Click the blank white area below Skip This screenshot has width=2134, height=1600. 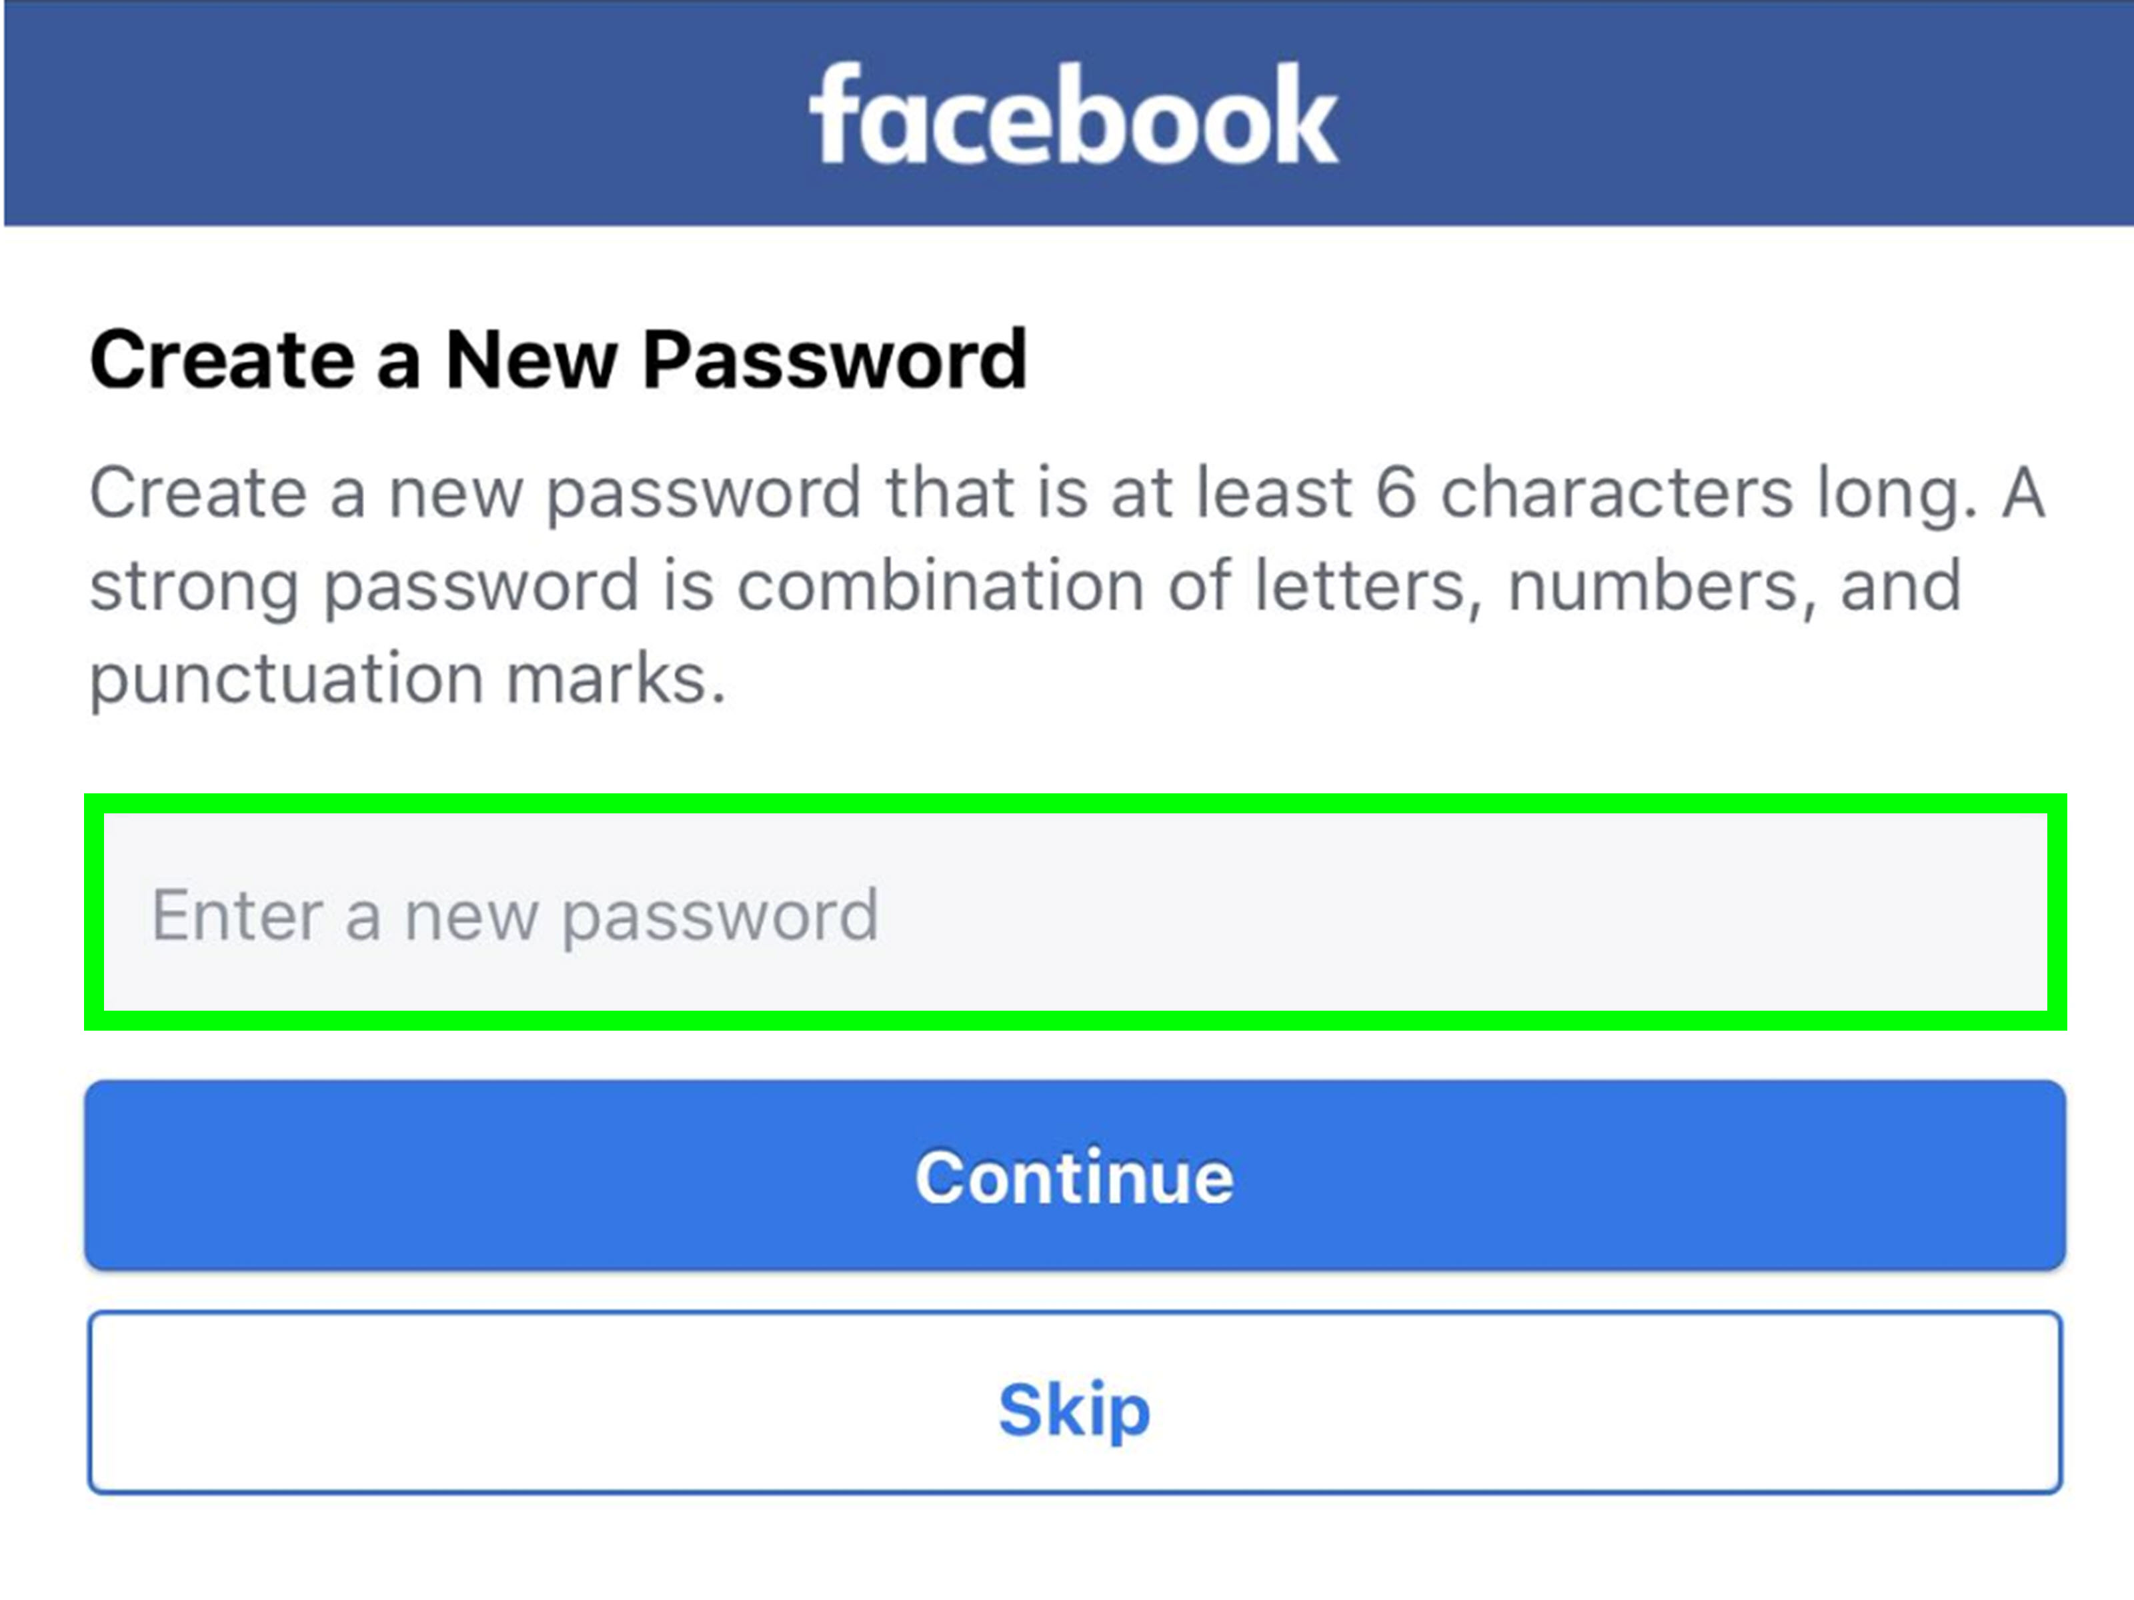(x=1075, y=1553)
